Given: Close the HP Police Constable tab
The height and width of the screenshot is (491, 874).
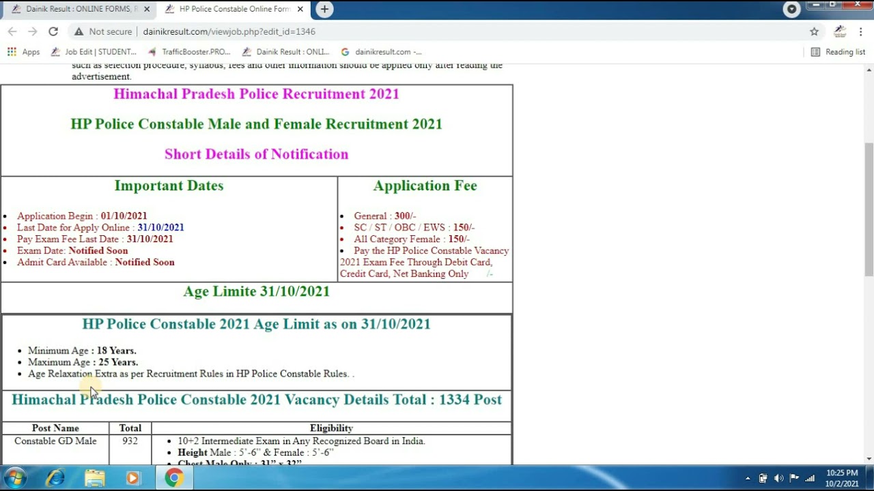Looking at the screenshot, I should click(x=300, y=10).
